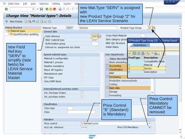Open the Selection menu
Screen dimensions: 185x139
(x=44, y=4)
